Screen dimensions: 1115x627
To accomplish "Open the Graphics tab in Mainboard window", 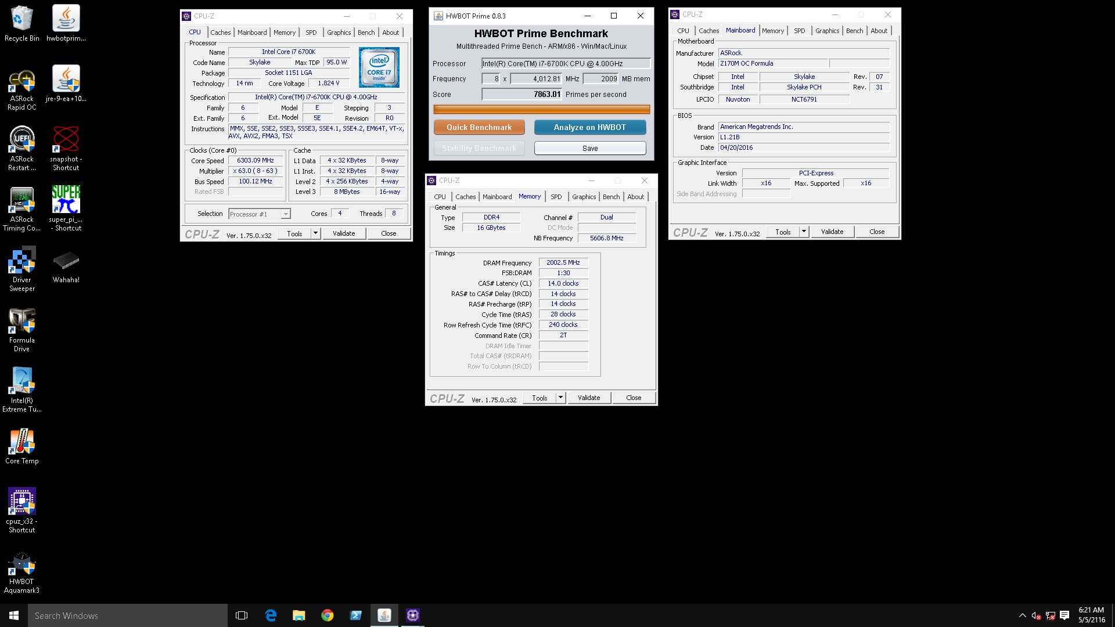I will [x=828, y=31].
